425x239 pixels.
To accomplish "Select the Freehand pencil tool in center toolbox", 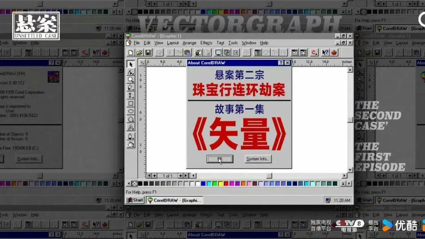I will [131, 88].
